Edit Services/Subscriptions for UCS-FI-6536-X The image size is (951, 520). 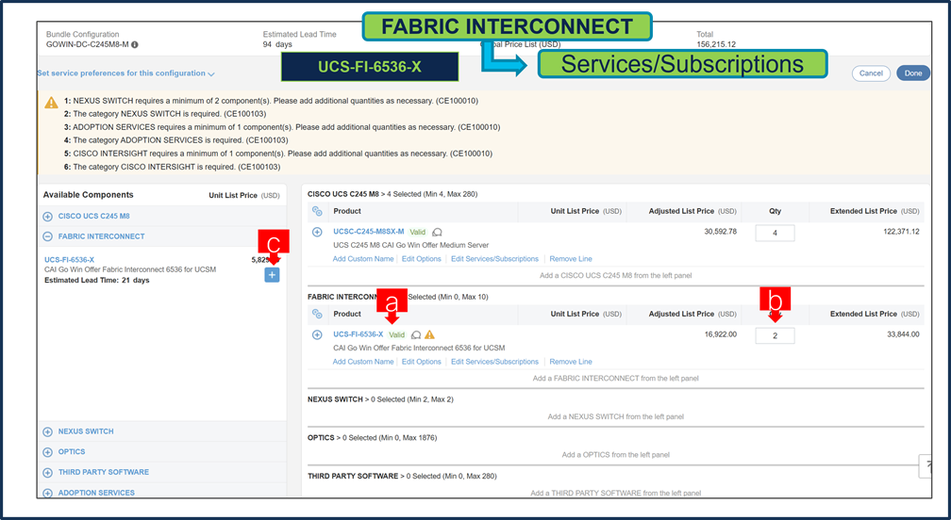494,362
